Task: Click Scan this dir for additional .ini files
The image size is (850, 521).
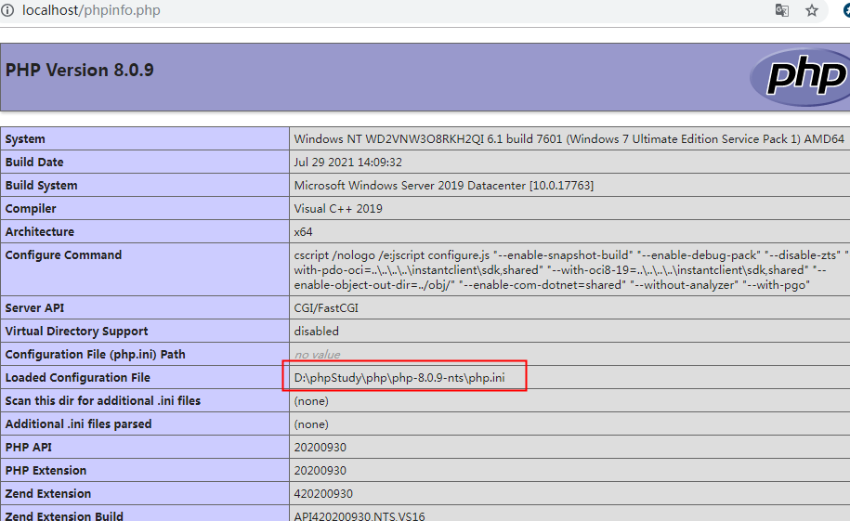Action: coord(103,400)
